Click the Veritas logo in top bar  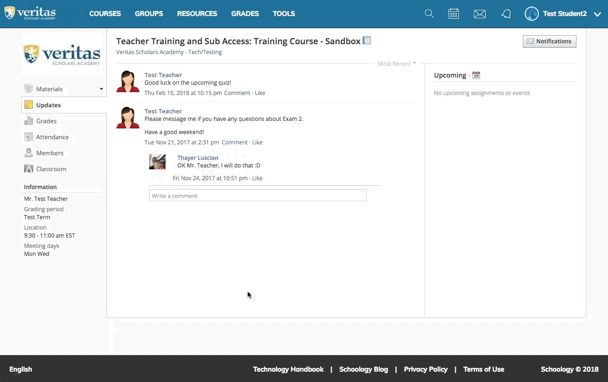coord(30,13)
